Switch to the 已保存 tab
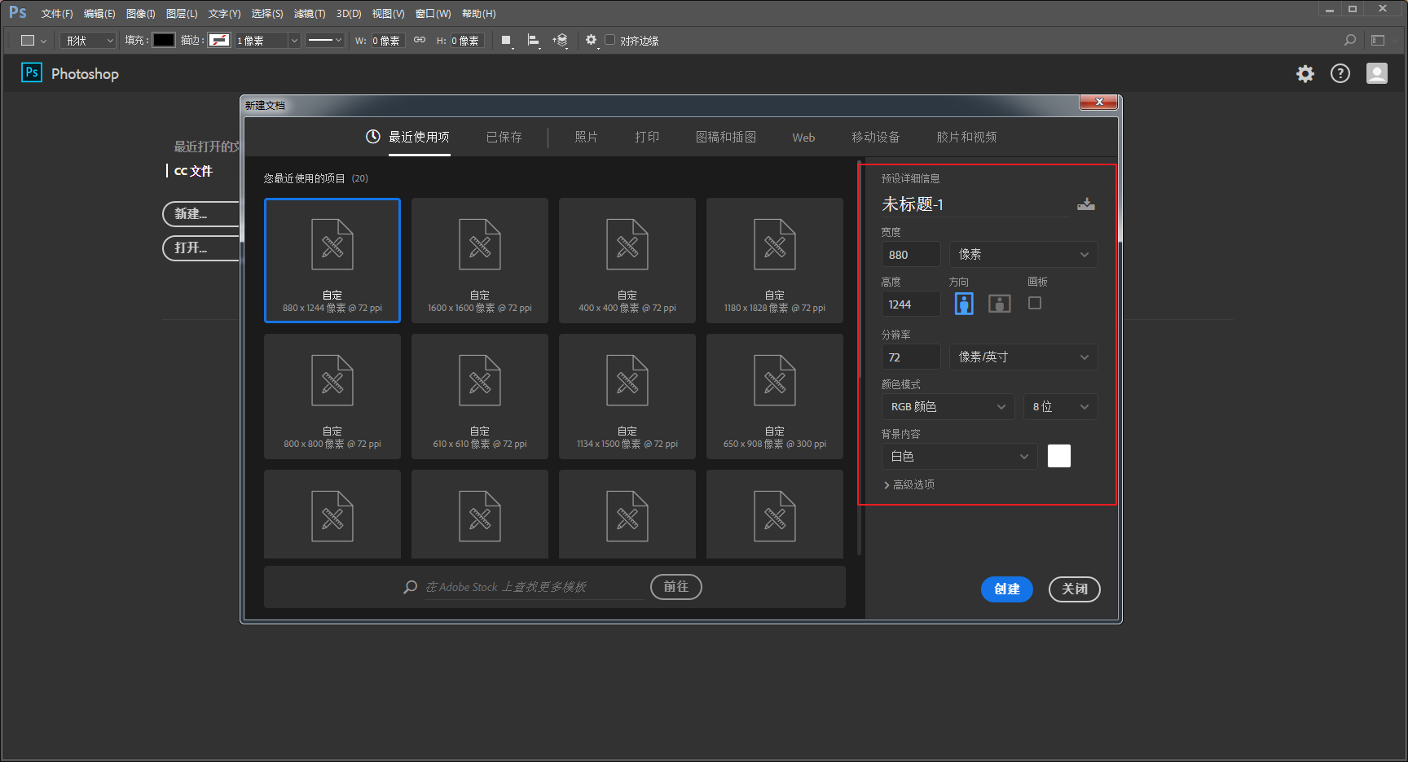Viewport: 1408px width, 762px height. [504, 137]
